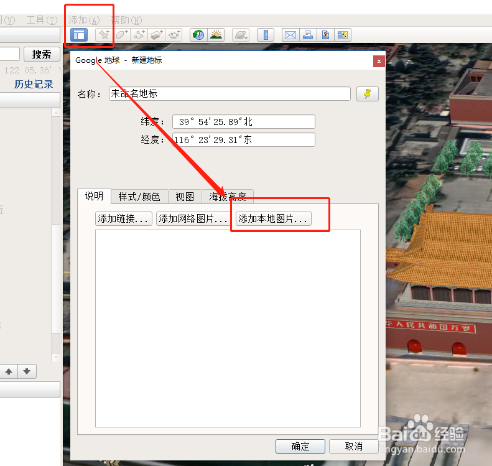The image size is (492, 466).
Task: Click the sidebar scrollbar down arrow
Action: 56,357
